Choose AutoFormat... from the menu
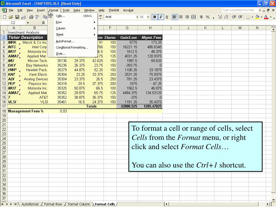This screenshot has width=276, height=207. (75, 41)
